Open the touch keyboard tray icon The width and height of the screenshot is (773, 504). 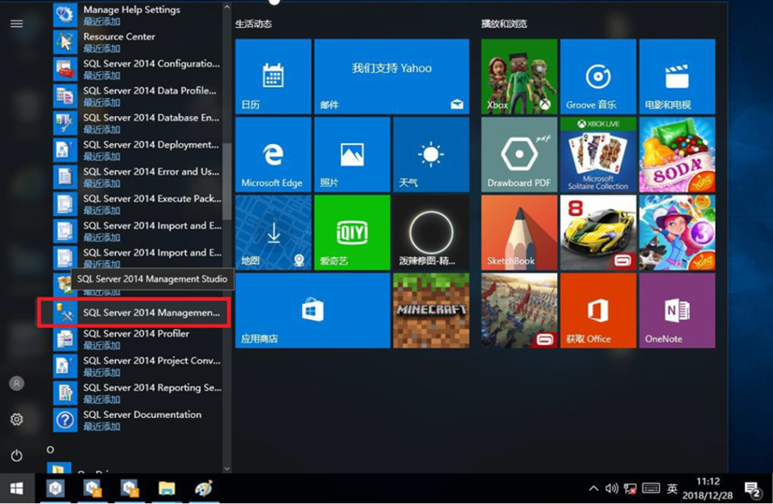tap(651, 488)
